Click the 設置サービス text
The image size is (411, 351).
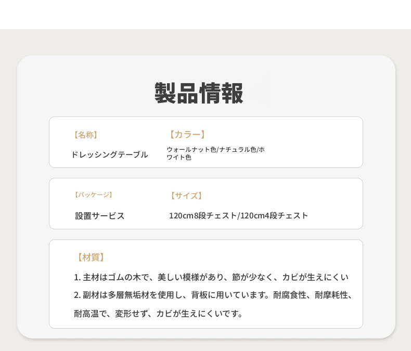point(99,216)
